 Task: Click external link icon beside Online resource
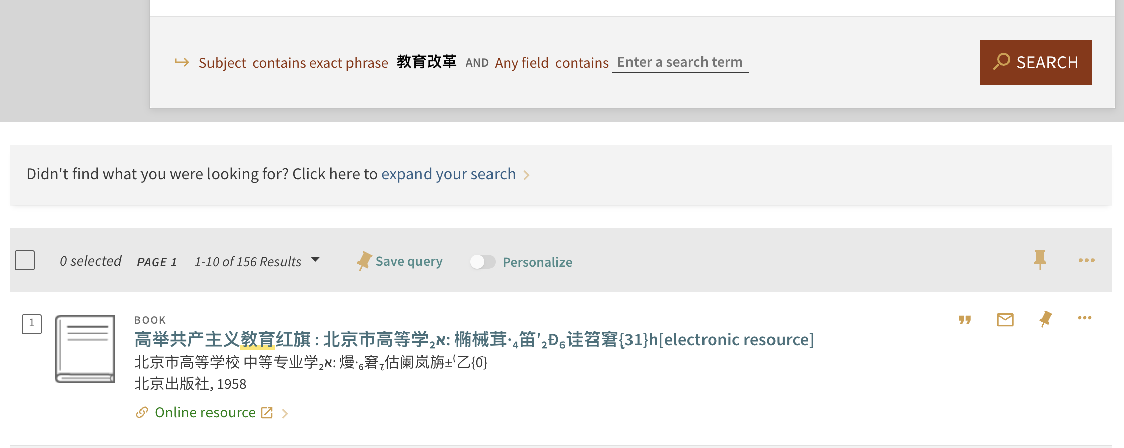[x=267, y=413]
